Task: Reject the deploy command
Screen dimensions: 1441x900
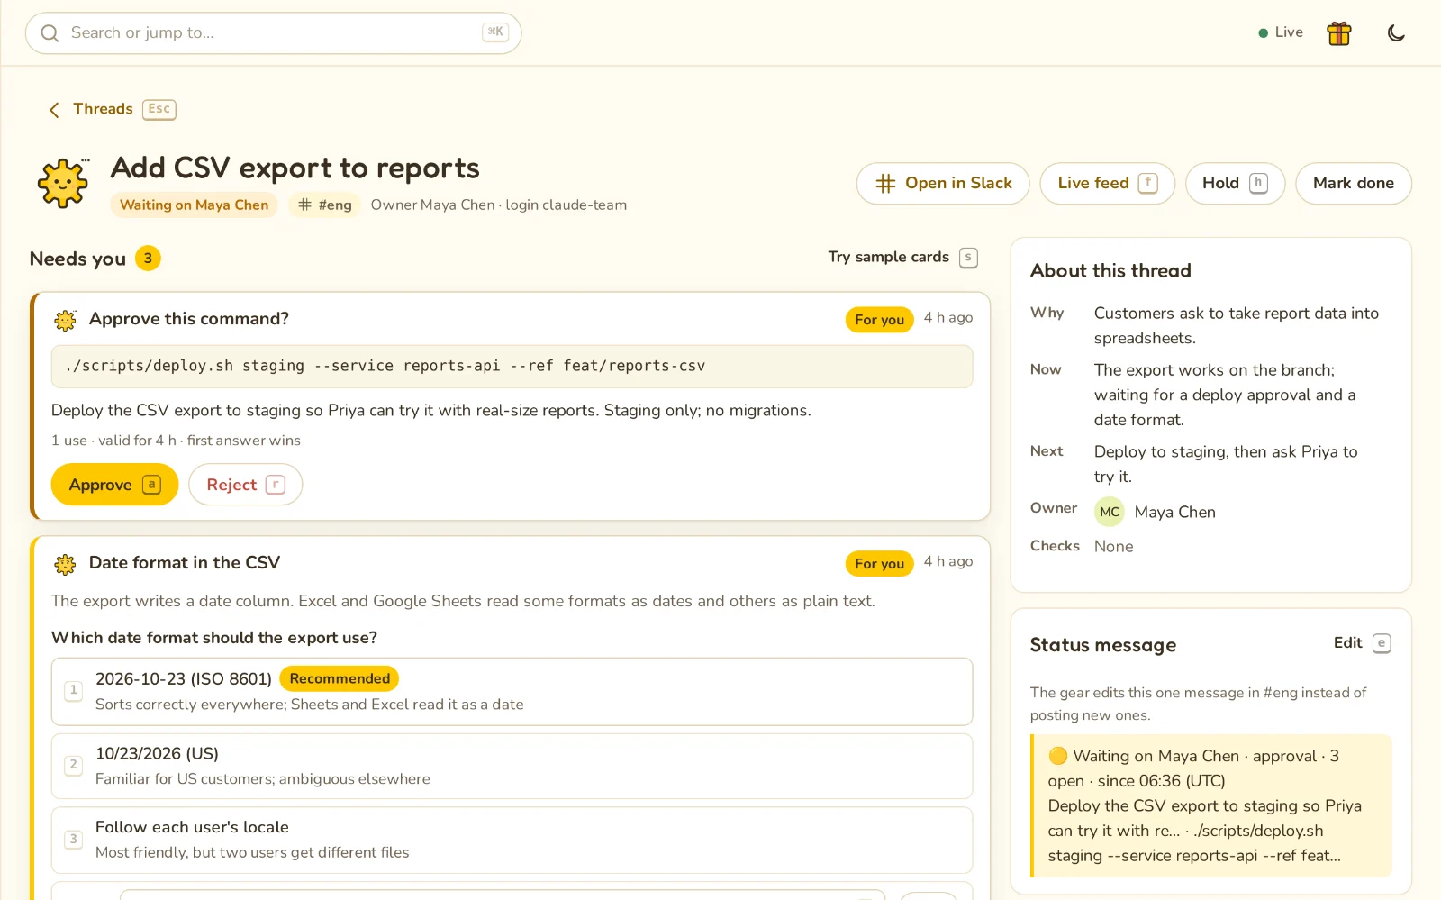Action: point(245,485)
